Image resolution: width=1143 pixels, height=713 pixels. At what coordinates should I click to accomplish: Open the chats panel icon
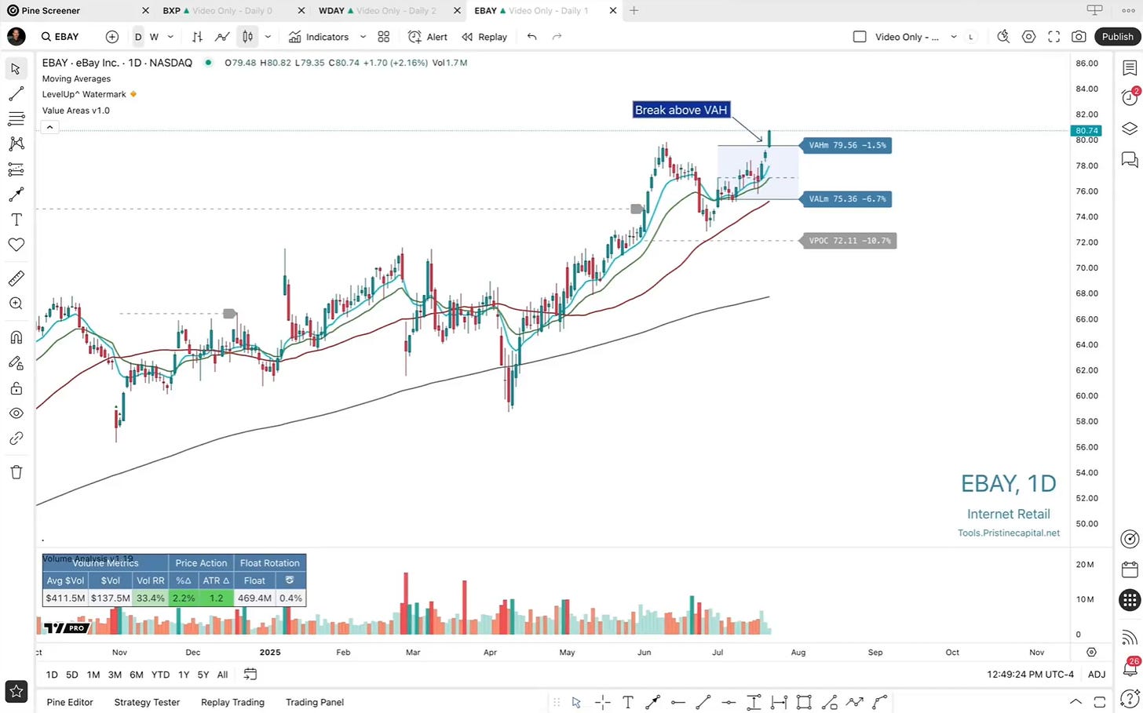point(1130,160)
